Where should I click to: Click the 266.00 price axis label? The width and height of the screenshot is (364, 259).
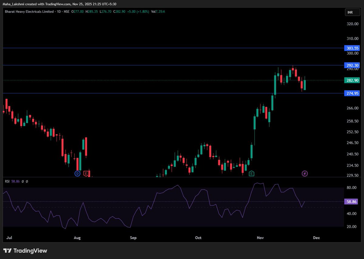click(x=352, y=108)
